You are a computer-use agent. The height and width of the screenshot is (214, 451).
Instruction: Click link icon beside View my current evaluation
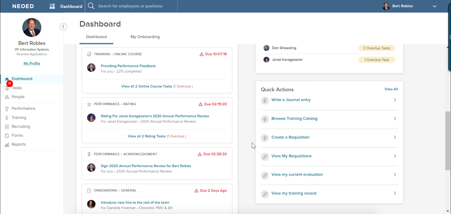click(265, 175)
